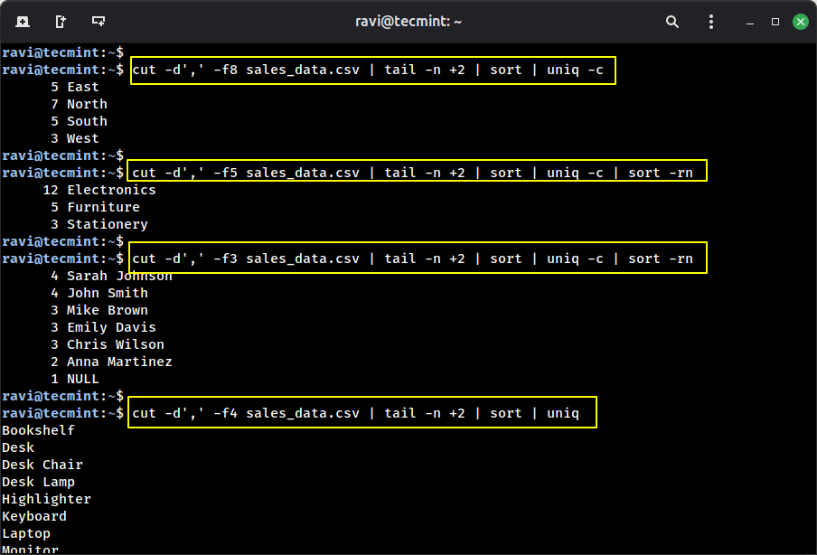The height and width of the screenshot is (555, 817).
Task: Click the last cut -f4 command box
Action: click(360, 412)
